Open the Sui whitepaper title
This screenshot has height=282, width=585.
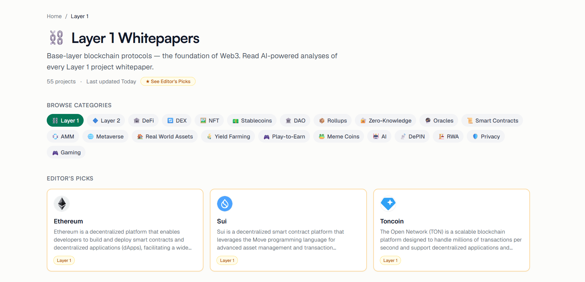(222, 221)
